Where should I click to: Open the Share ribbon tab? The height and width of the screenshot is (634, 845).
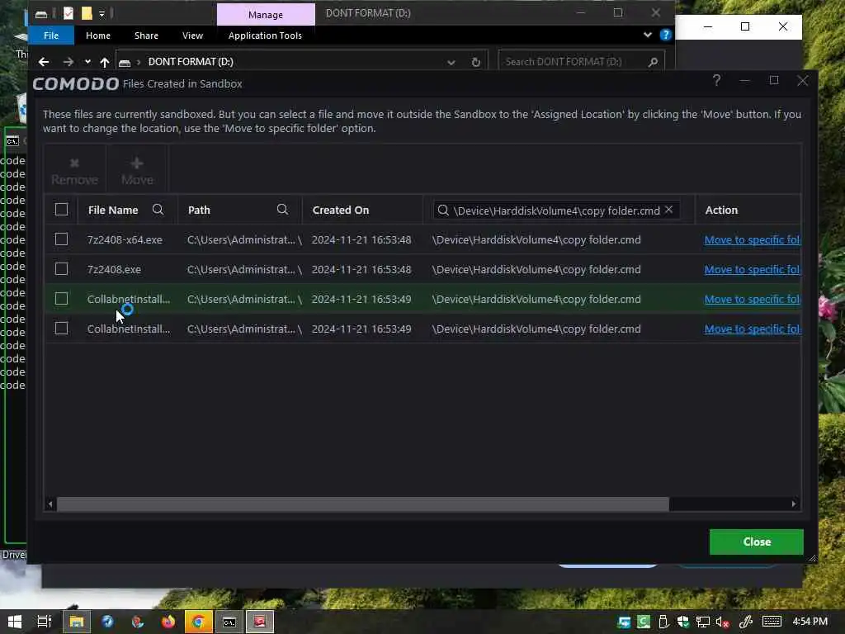(x=146, y=35)
